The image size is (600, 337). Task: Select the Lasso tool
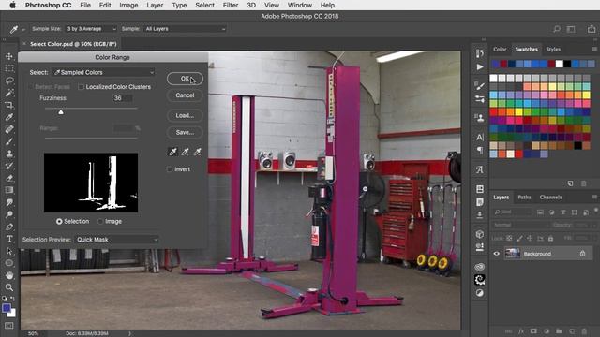click(x=9, y=81)
